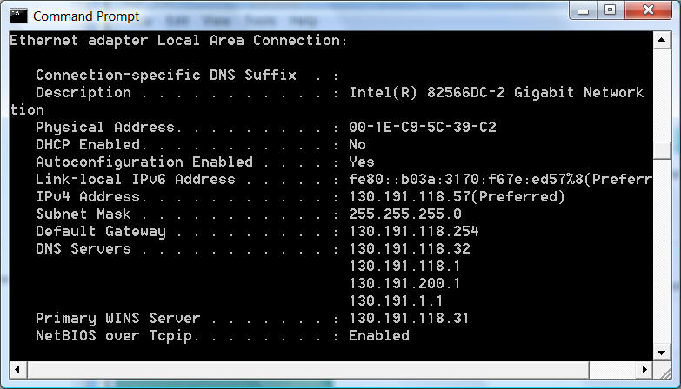Viewport: 681px width, 389px height.
Task: Open the Command Prompt system menu icon
Action: point(18,16)
